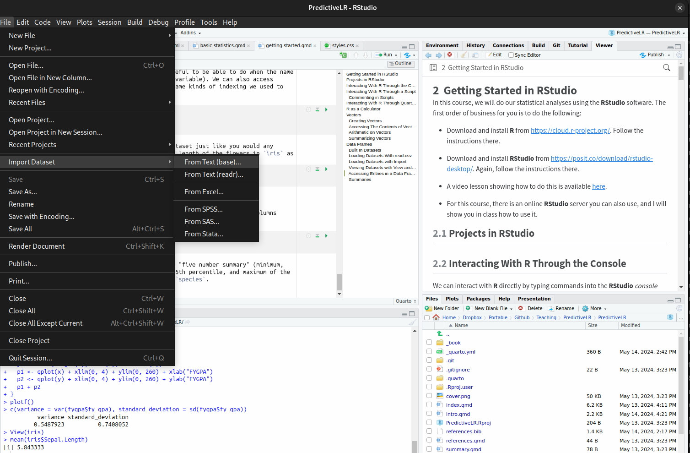Click the Viewer forward arrow icon
This screenshot has width=690, height=453.
[x=439, y=55]
